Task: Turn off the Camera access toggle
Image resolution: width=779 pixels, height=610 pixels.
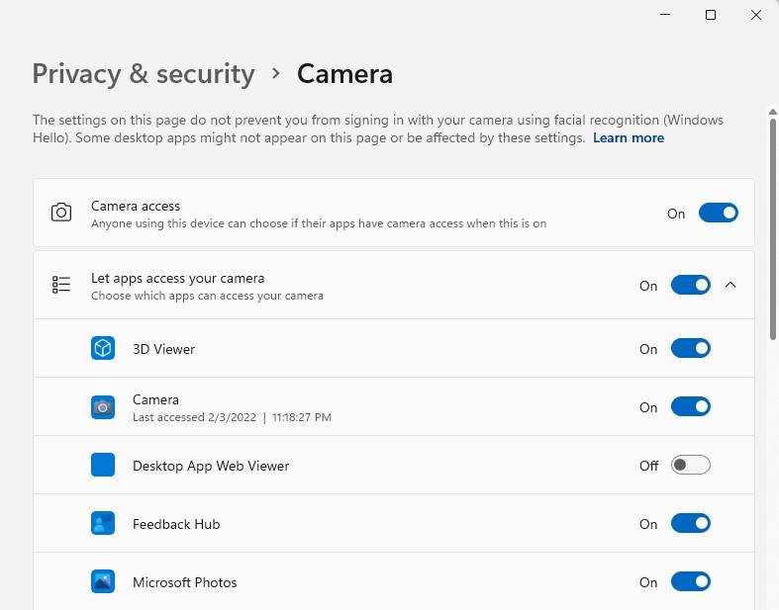Action: (718, 213)
